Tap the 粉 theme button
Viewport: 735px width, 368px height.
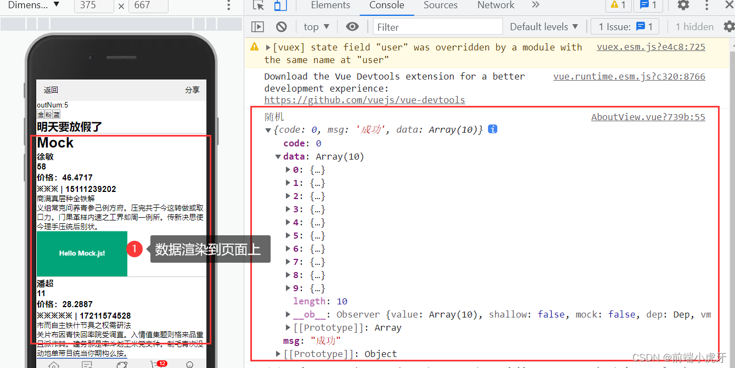48,115
